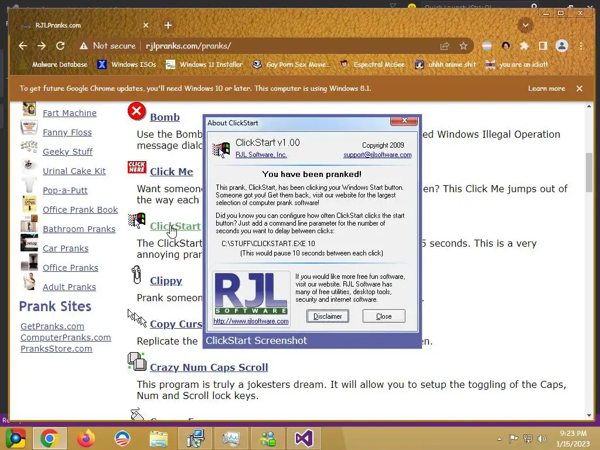Open you are an idiot bookmark
The width and height of the screenshot is (600, 450).
(517, 64)
